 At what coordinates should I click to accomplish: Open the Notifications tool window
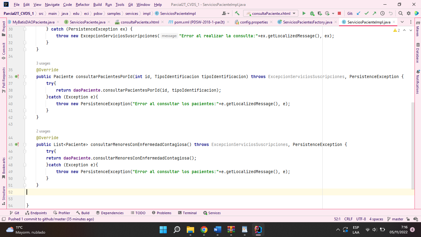click(418, 82)
